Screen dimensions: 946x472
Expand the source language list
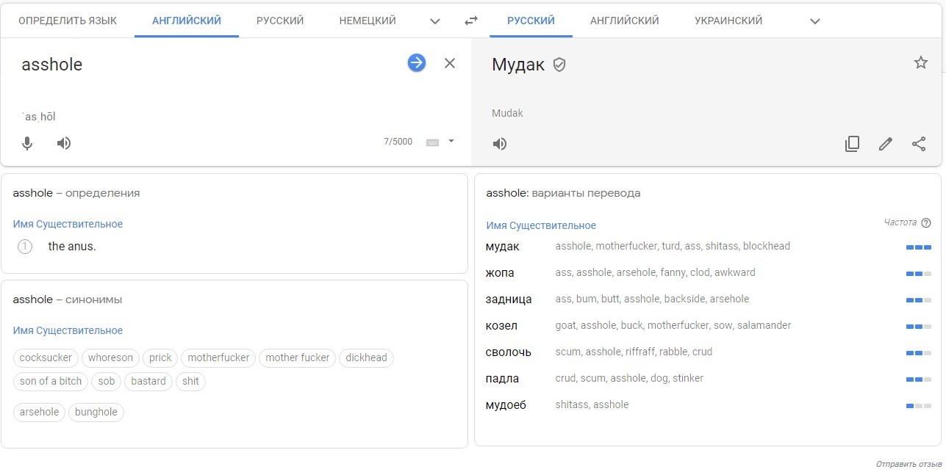[435, 21]
